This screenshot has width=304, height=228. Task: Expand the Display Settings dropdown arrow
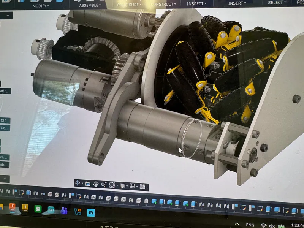tap(127, 186)
